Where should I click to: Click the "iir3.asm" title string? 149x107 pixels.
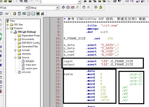pos(109,26)
